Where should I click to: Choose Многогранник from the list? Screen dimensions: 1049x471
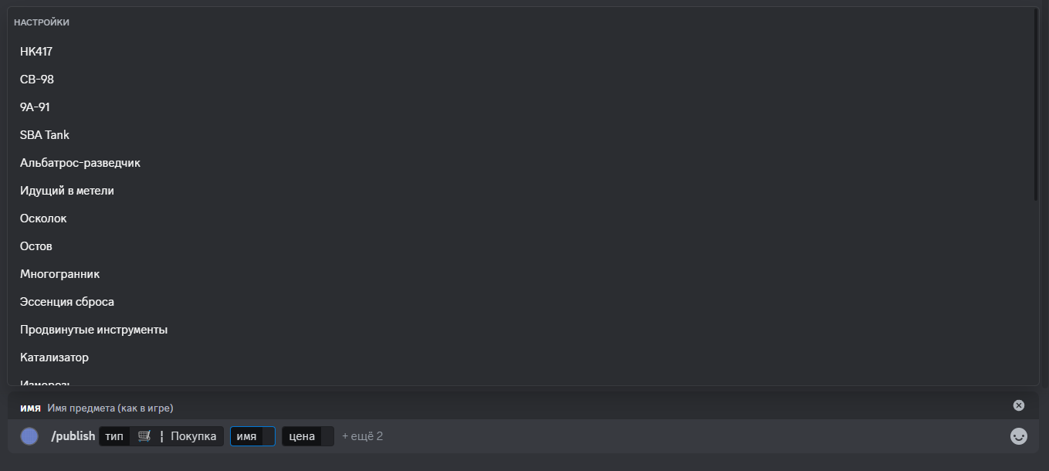[x=522, y=274]
